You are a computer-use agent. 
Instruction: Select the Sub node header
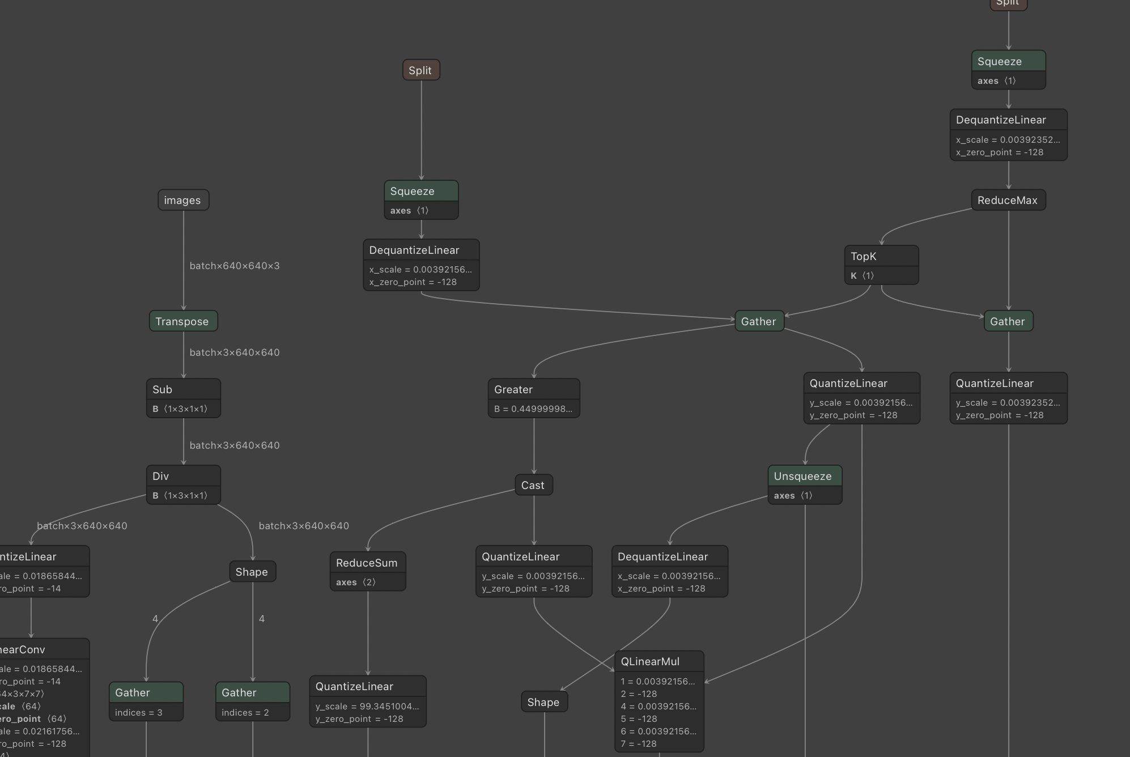tap(183, 389)
